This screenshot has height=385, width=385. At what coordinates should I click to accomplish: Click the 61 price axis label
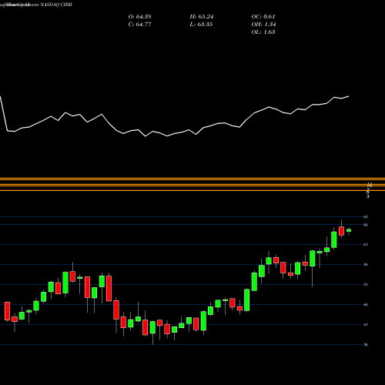click(366, 244)
